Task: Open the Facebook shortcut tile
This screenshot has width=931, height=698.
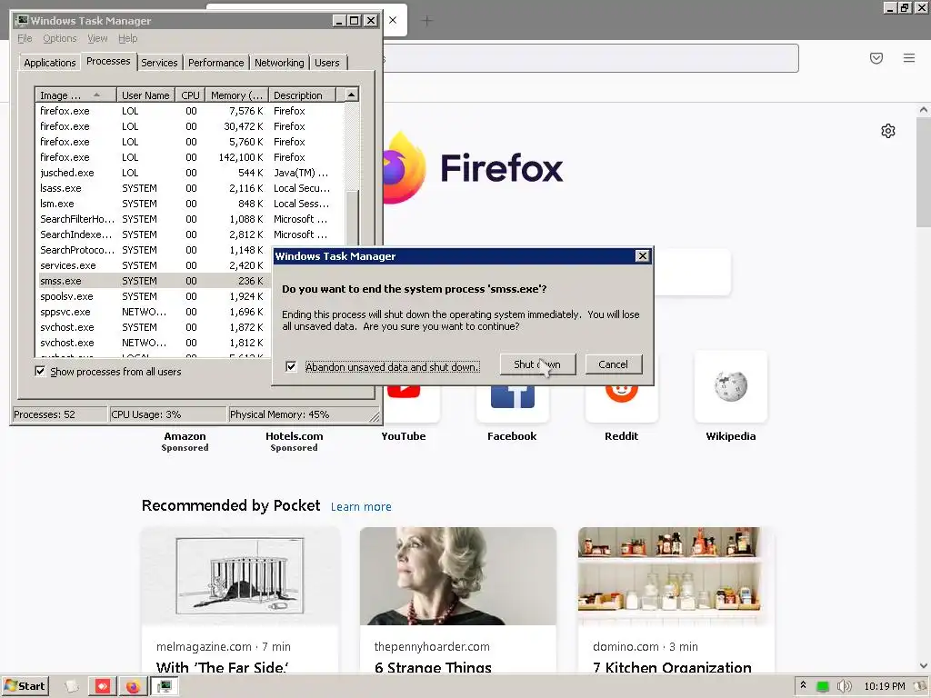Action: 513,404
